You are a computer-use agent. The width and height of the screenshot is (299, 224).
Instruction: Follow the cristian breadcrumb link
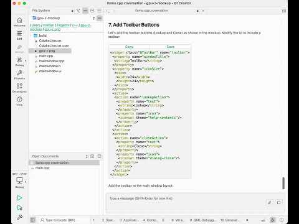49,25
